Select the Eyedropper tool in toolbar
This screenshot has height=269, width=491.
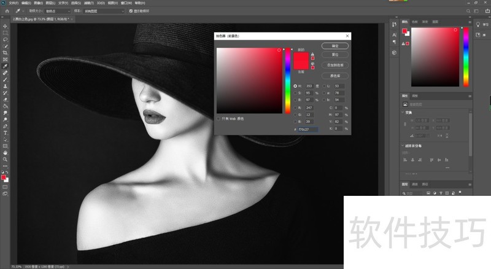click(x=6, y=66)
